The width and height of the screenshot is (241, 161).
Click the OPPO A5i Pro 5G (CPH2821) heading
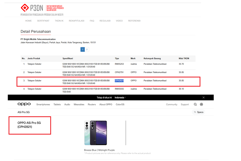pyautogui.click(x=29, y=125)
